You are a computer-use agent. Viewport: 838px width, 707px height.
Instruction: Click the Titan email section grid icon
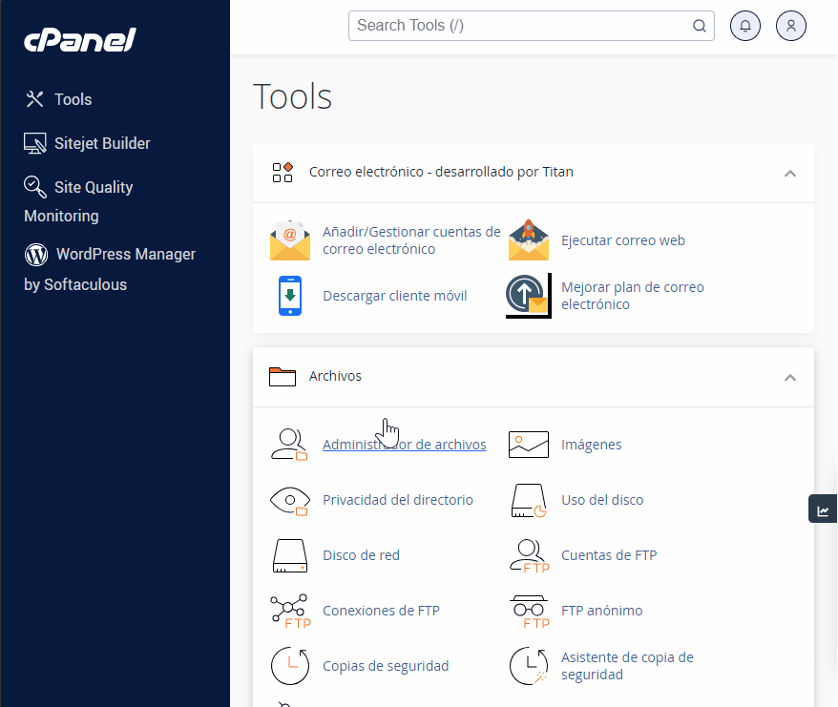[283, 173]
